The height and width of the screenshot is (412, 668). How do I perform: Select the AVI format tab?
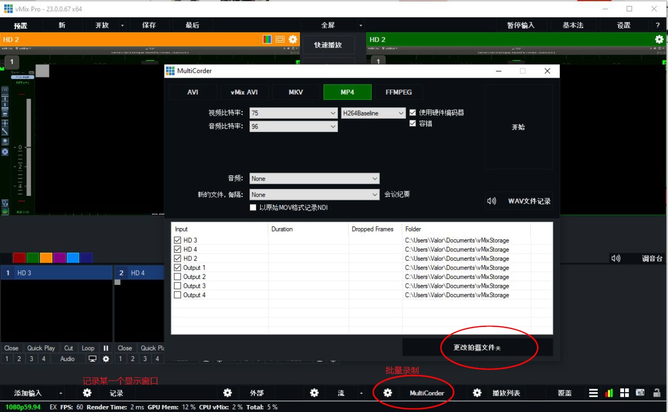point(193,92)
